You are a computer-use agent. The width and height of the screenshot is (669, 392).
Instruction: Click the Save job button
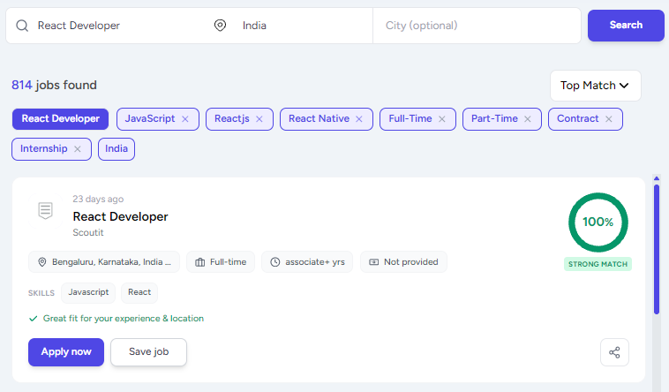[148, 352]
